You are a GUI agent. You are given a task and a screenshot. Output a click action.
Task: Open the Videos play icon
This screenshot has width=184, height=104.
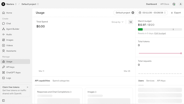(x=4, y=45)
